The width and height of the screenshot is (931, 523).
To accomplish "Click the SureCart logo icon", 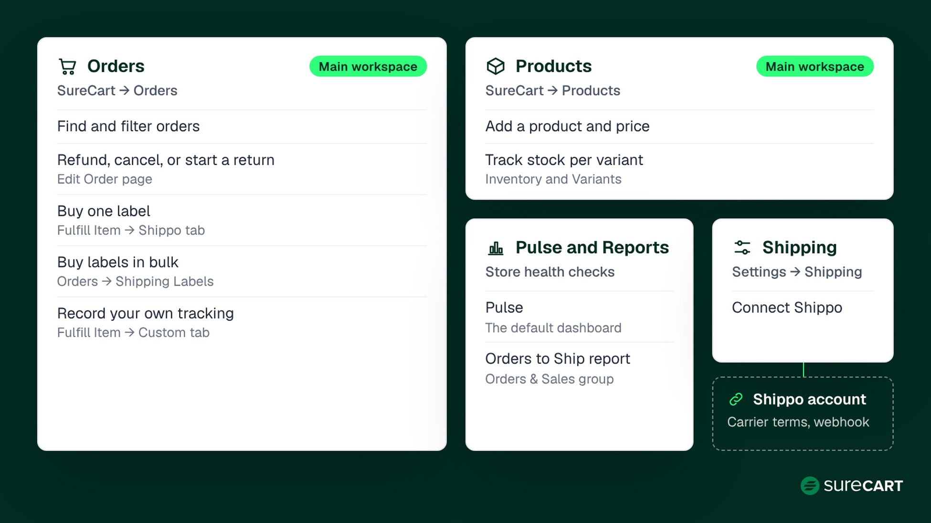I will pos(810,486).
